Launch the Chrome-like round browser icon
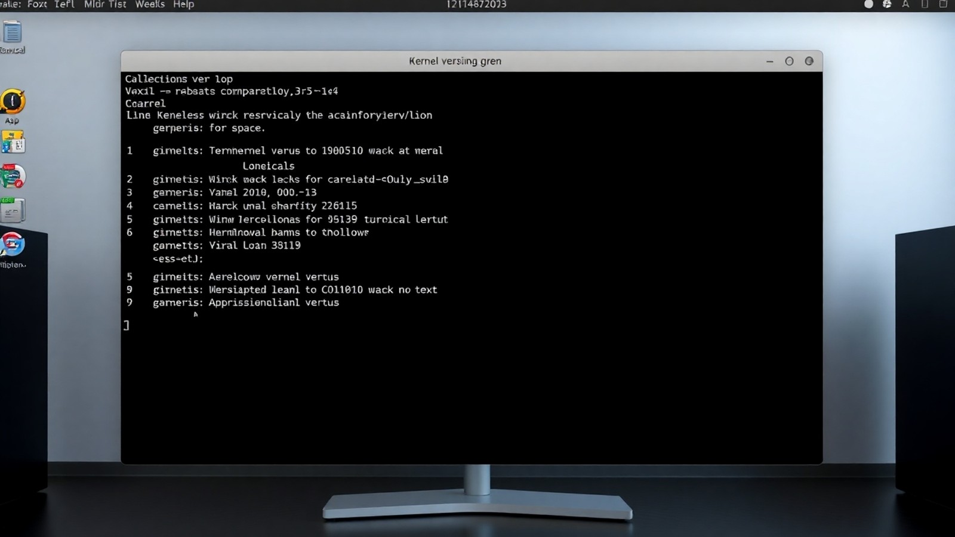 point(13,244)
